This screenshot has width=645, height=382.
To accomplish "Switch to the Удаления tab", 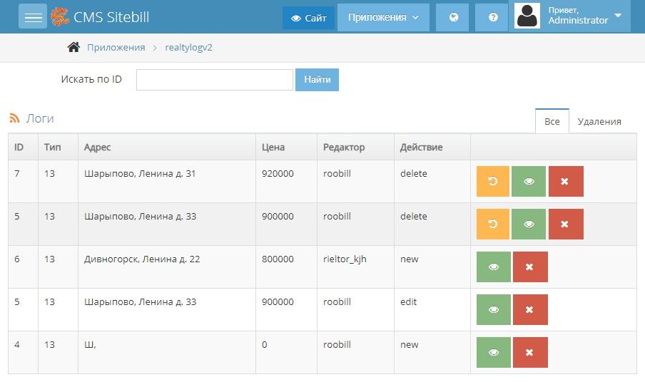I will coord(599,121).
